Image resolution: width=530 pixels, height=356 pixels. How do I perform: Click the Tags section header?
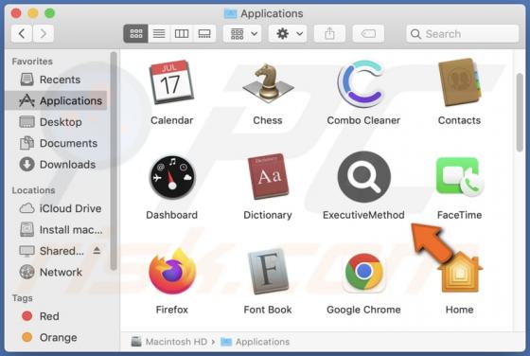[23, 298]
